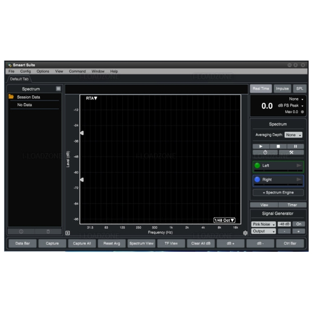Open the View menu

[59, 71]
